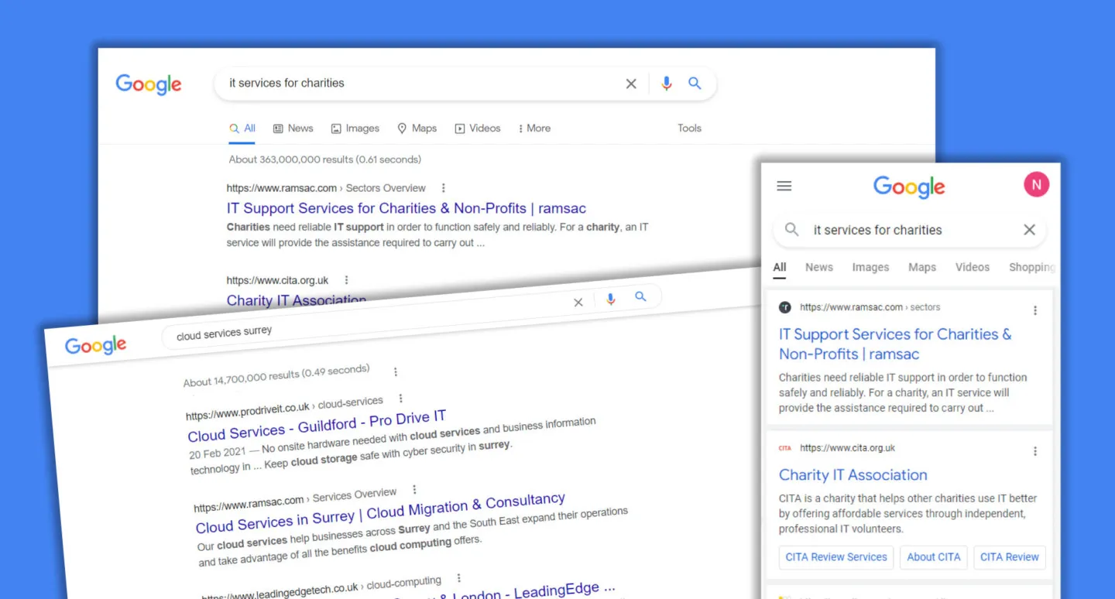Viewport: 1115px width, 599px height.
Task: Click the blue magnifier search icon in top search bar
Action: pos(695,84)
